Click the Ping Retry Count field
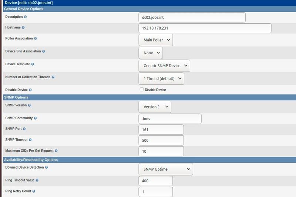The image size is (296, 197). coord(155,192)
